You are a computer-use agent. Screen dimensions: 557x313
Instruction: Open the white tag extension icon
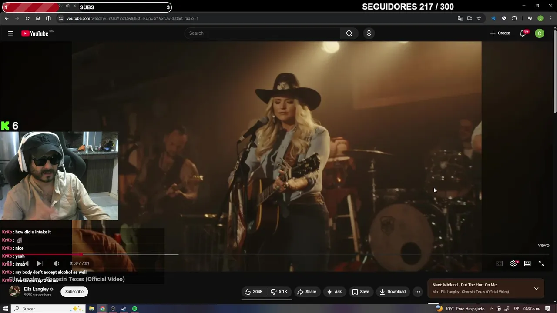click(x=504, y=18)
